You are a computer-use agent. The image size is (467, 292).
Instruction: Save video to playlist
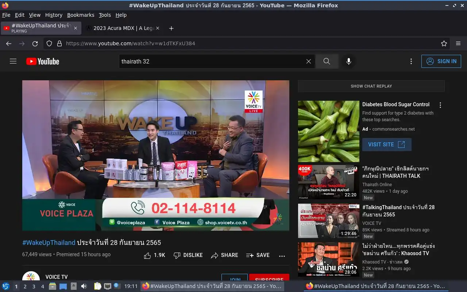point(258,255)
